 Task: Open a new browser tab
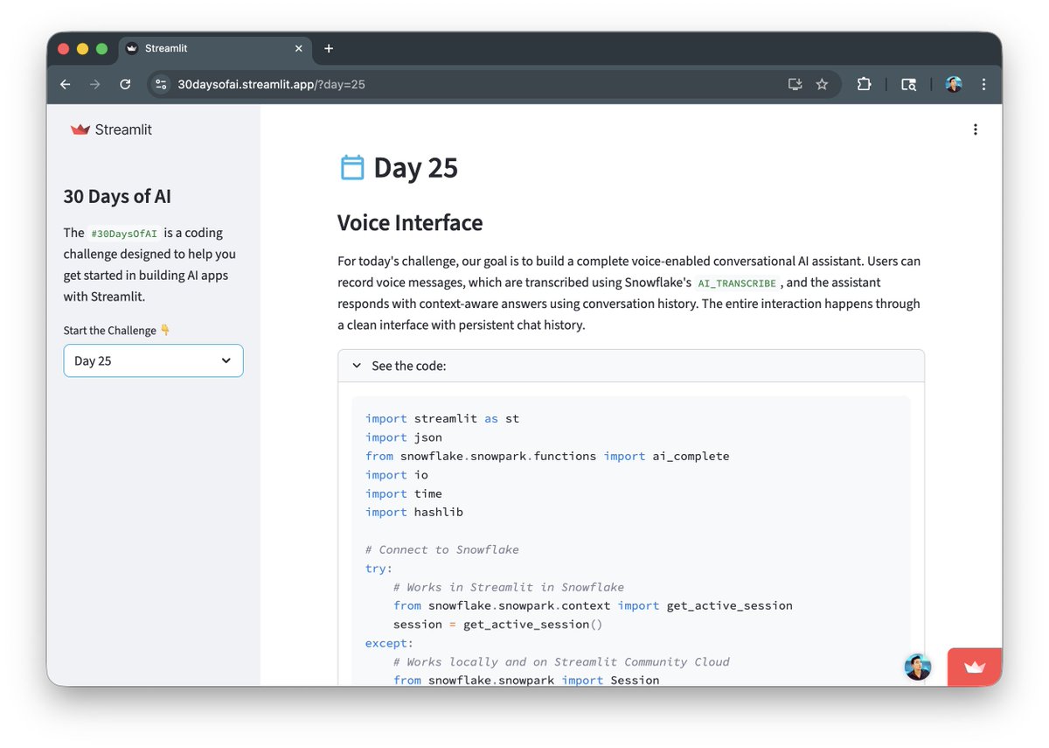click(x=329, y=48)
